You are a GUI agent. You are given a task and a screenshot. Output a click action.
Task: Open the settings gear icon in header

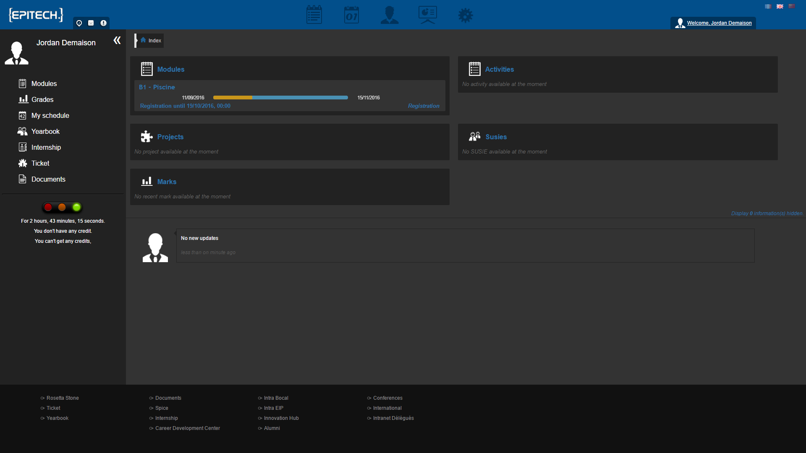tap(465, 16)
